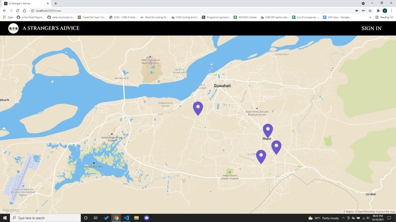The image size is (396, 222).
Task: Click Improve this map link
Action: [385, 212]
